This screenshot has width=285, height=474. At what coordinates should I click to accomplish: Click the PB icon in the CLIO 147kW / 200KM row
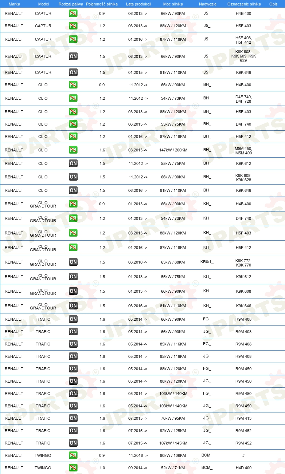tap(73, 150)
